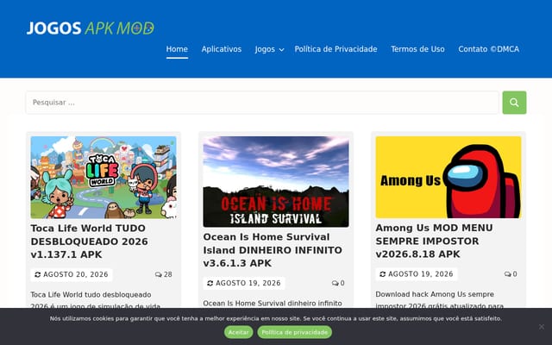Click the comments icon showing 28
The width and height of the screenshot is (552, 345).
(x=159, y=274)
